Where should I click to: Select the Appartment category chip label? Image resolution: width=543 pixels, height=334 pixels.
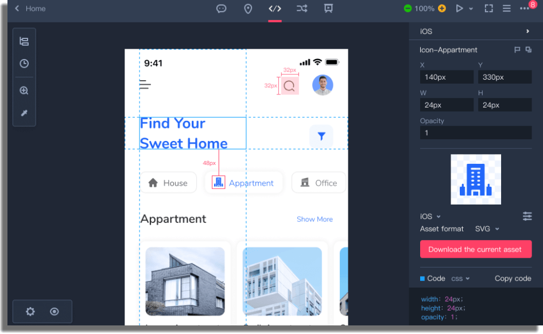coord(251,183)
